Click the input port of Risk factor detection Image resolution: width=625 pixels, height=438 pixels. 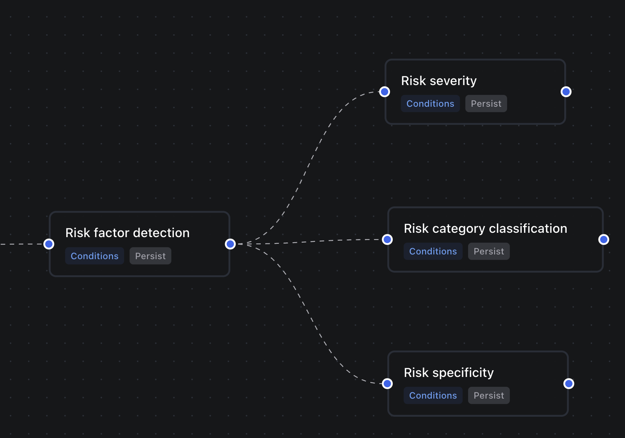[x=49, y=244]
